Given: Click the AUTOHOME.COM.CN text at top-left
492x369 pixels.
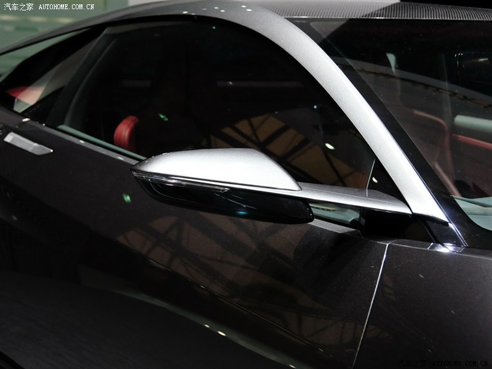Looking at the screenshot, I should pyautogui.click(x=66, y=7).
